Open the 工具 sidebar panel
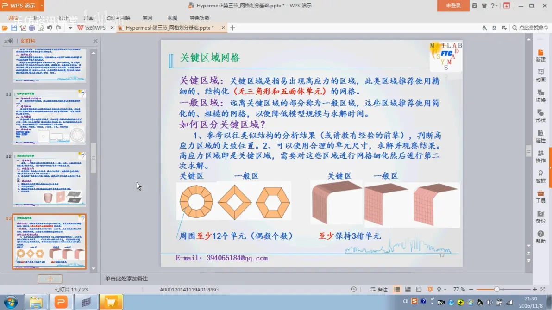This screenshot has height=310, width=552. [x=540, y=197]
